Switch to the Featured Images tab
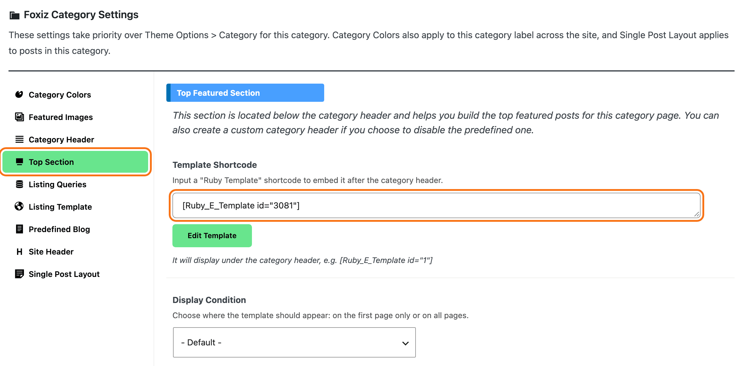 pos(75,117)
